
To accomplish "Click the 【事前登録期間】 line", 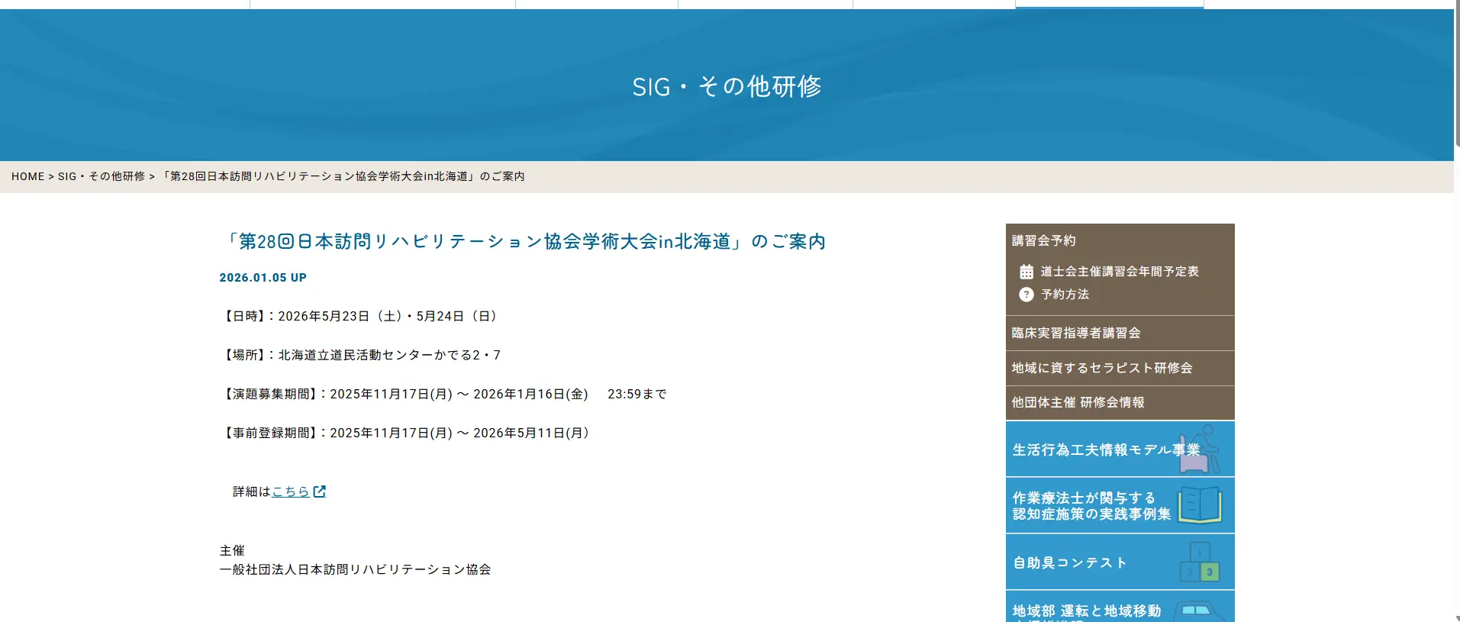I will [x=406, y=433].
